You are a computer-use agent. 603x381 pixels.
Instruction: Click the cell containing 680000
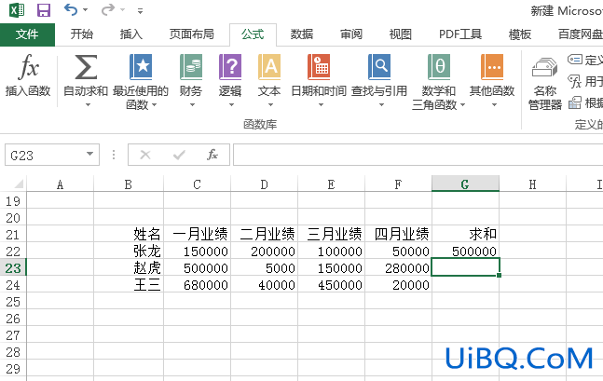coord(197,284)
